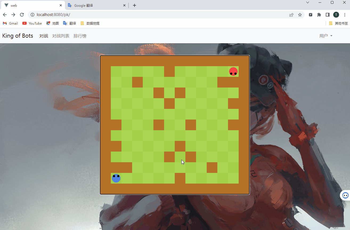This screenshot has height=230, width=350.
Task: View site information icon in address bar
Action: pyautogui.click(x=32, y=15)
